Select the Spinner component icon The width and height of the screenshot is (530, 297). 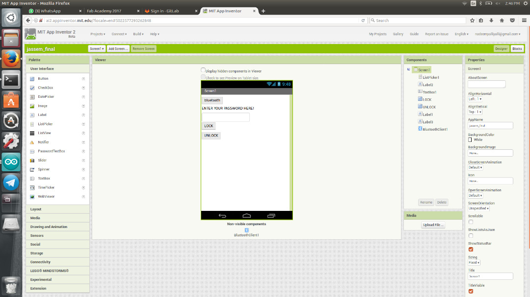(x=32, y=170)
